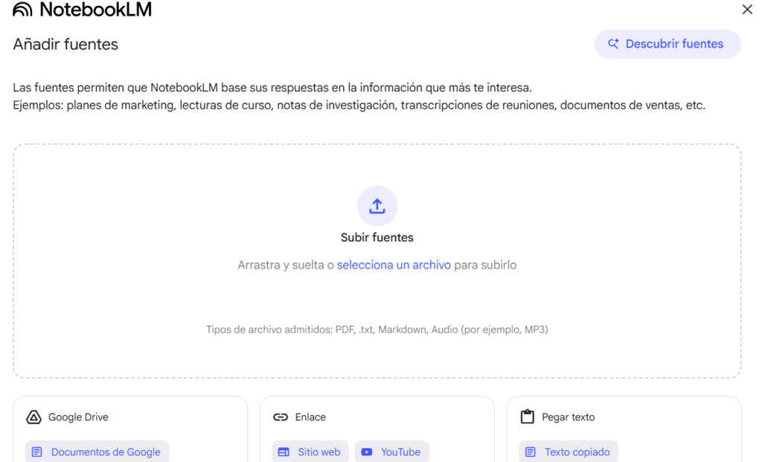The height and width of the screenshot is (462, 762).
Task: Click the Google Drive icon
Action: coord(33,417)
